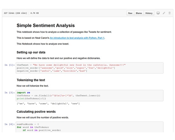Screen dimensions: 175x140
Task: Click the 'for word in theTokens:' line
Action: click(33, 127)
